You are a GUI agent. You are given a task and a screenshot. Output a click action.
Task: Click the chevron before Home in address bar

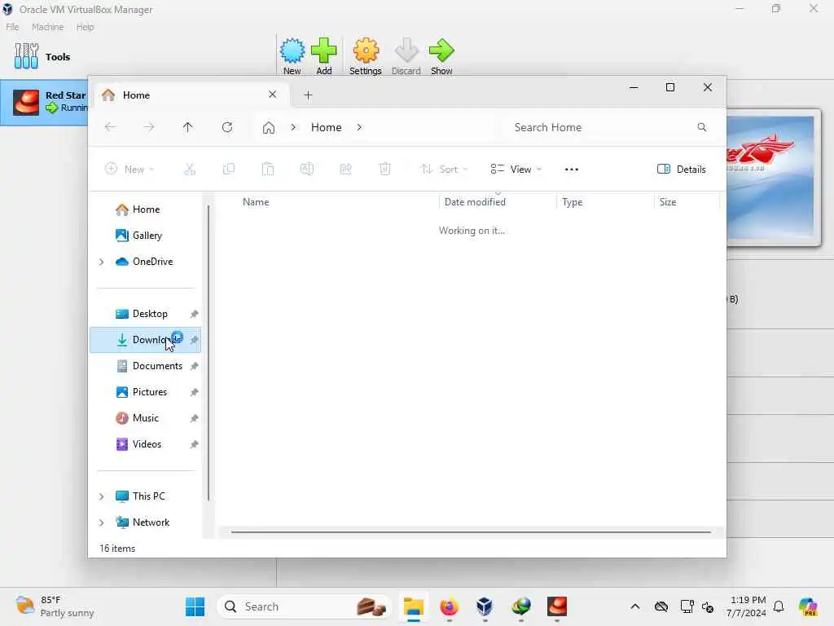293,127
